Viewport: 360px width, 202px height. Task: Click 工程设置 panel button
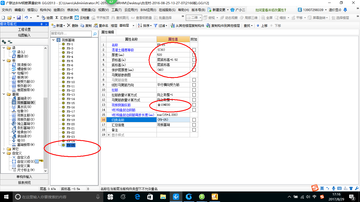(x=24, y=29)
